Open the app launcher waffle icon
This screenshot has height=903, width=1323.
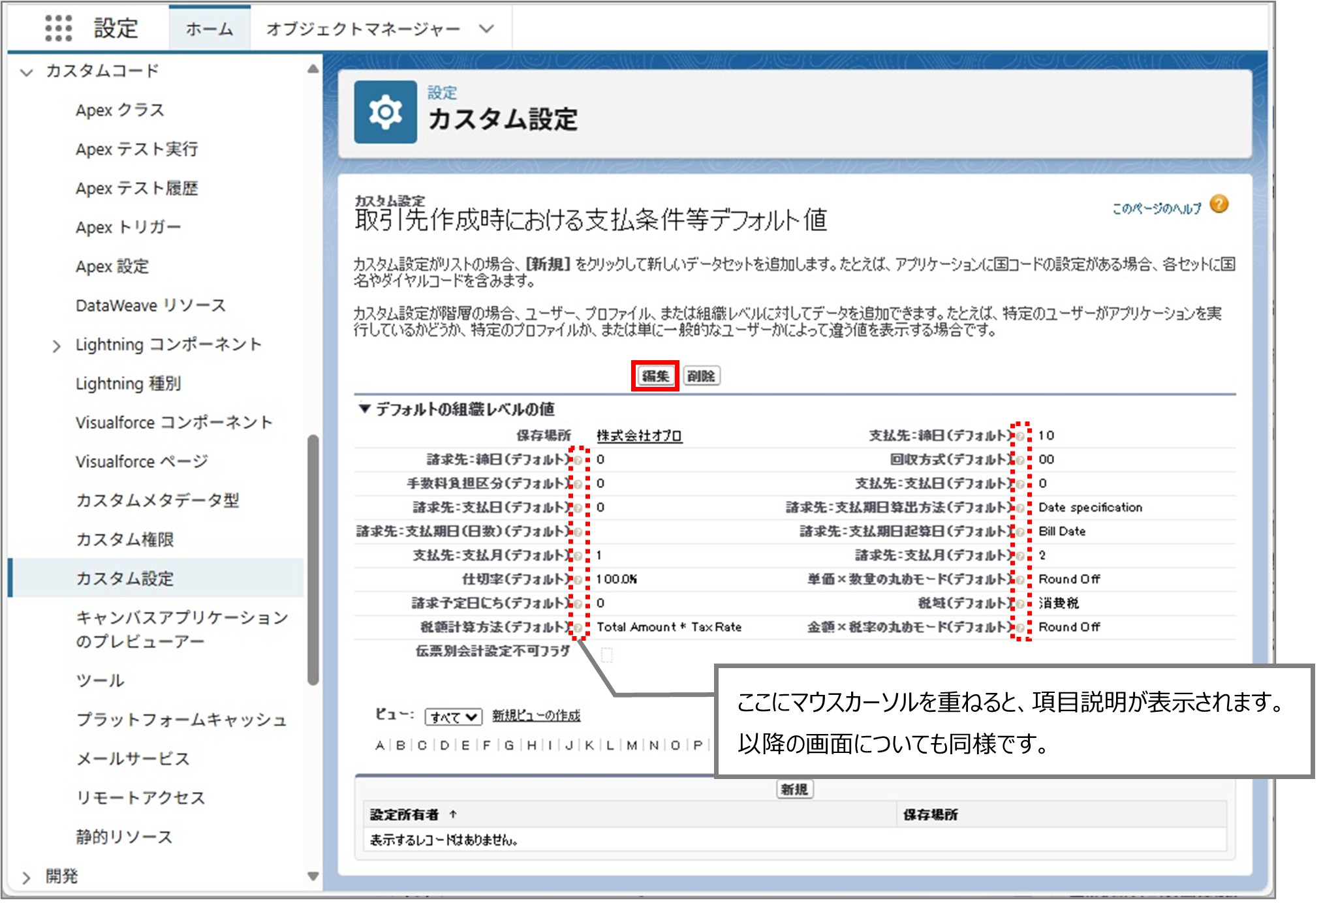pos(59,29)
